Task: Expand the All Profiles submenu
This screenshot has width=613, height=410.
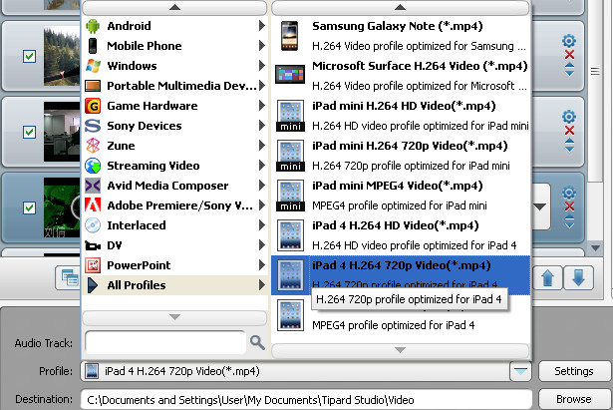Action: tap(261, 285)
